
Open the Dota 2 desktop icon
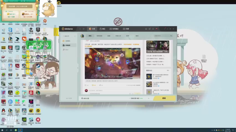tap(17, 67)
